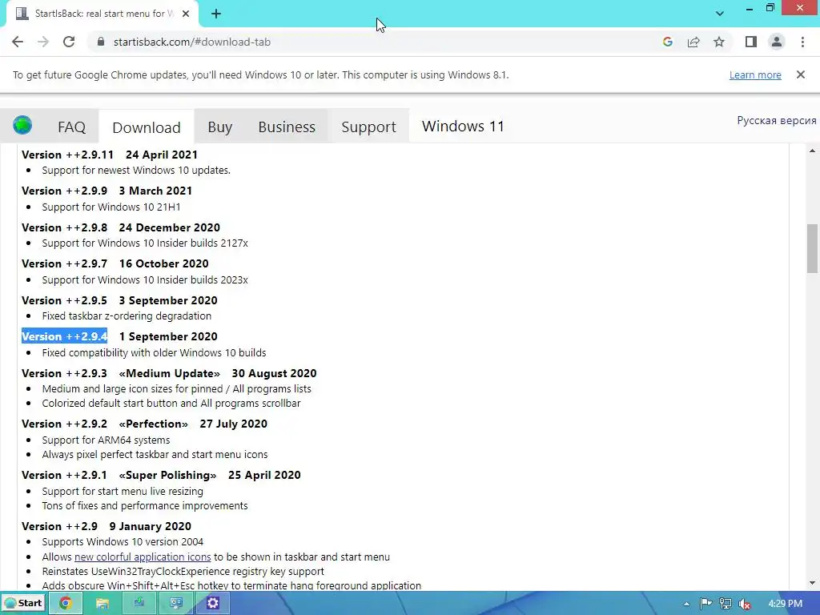Screen dimensions: 820x615
Task: Close the StartIsBack browser tab
Action: pos(186,14)
